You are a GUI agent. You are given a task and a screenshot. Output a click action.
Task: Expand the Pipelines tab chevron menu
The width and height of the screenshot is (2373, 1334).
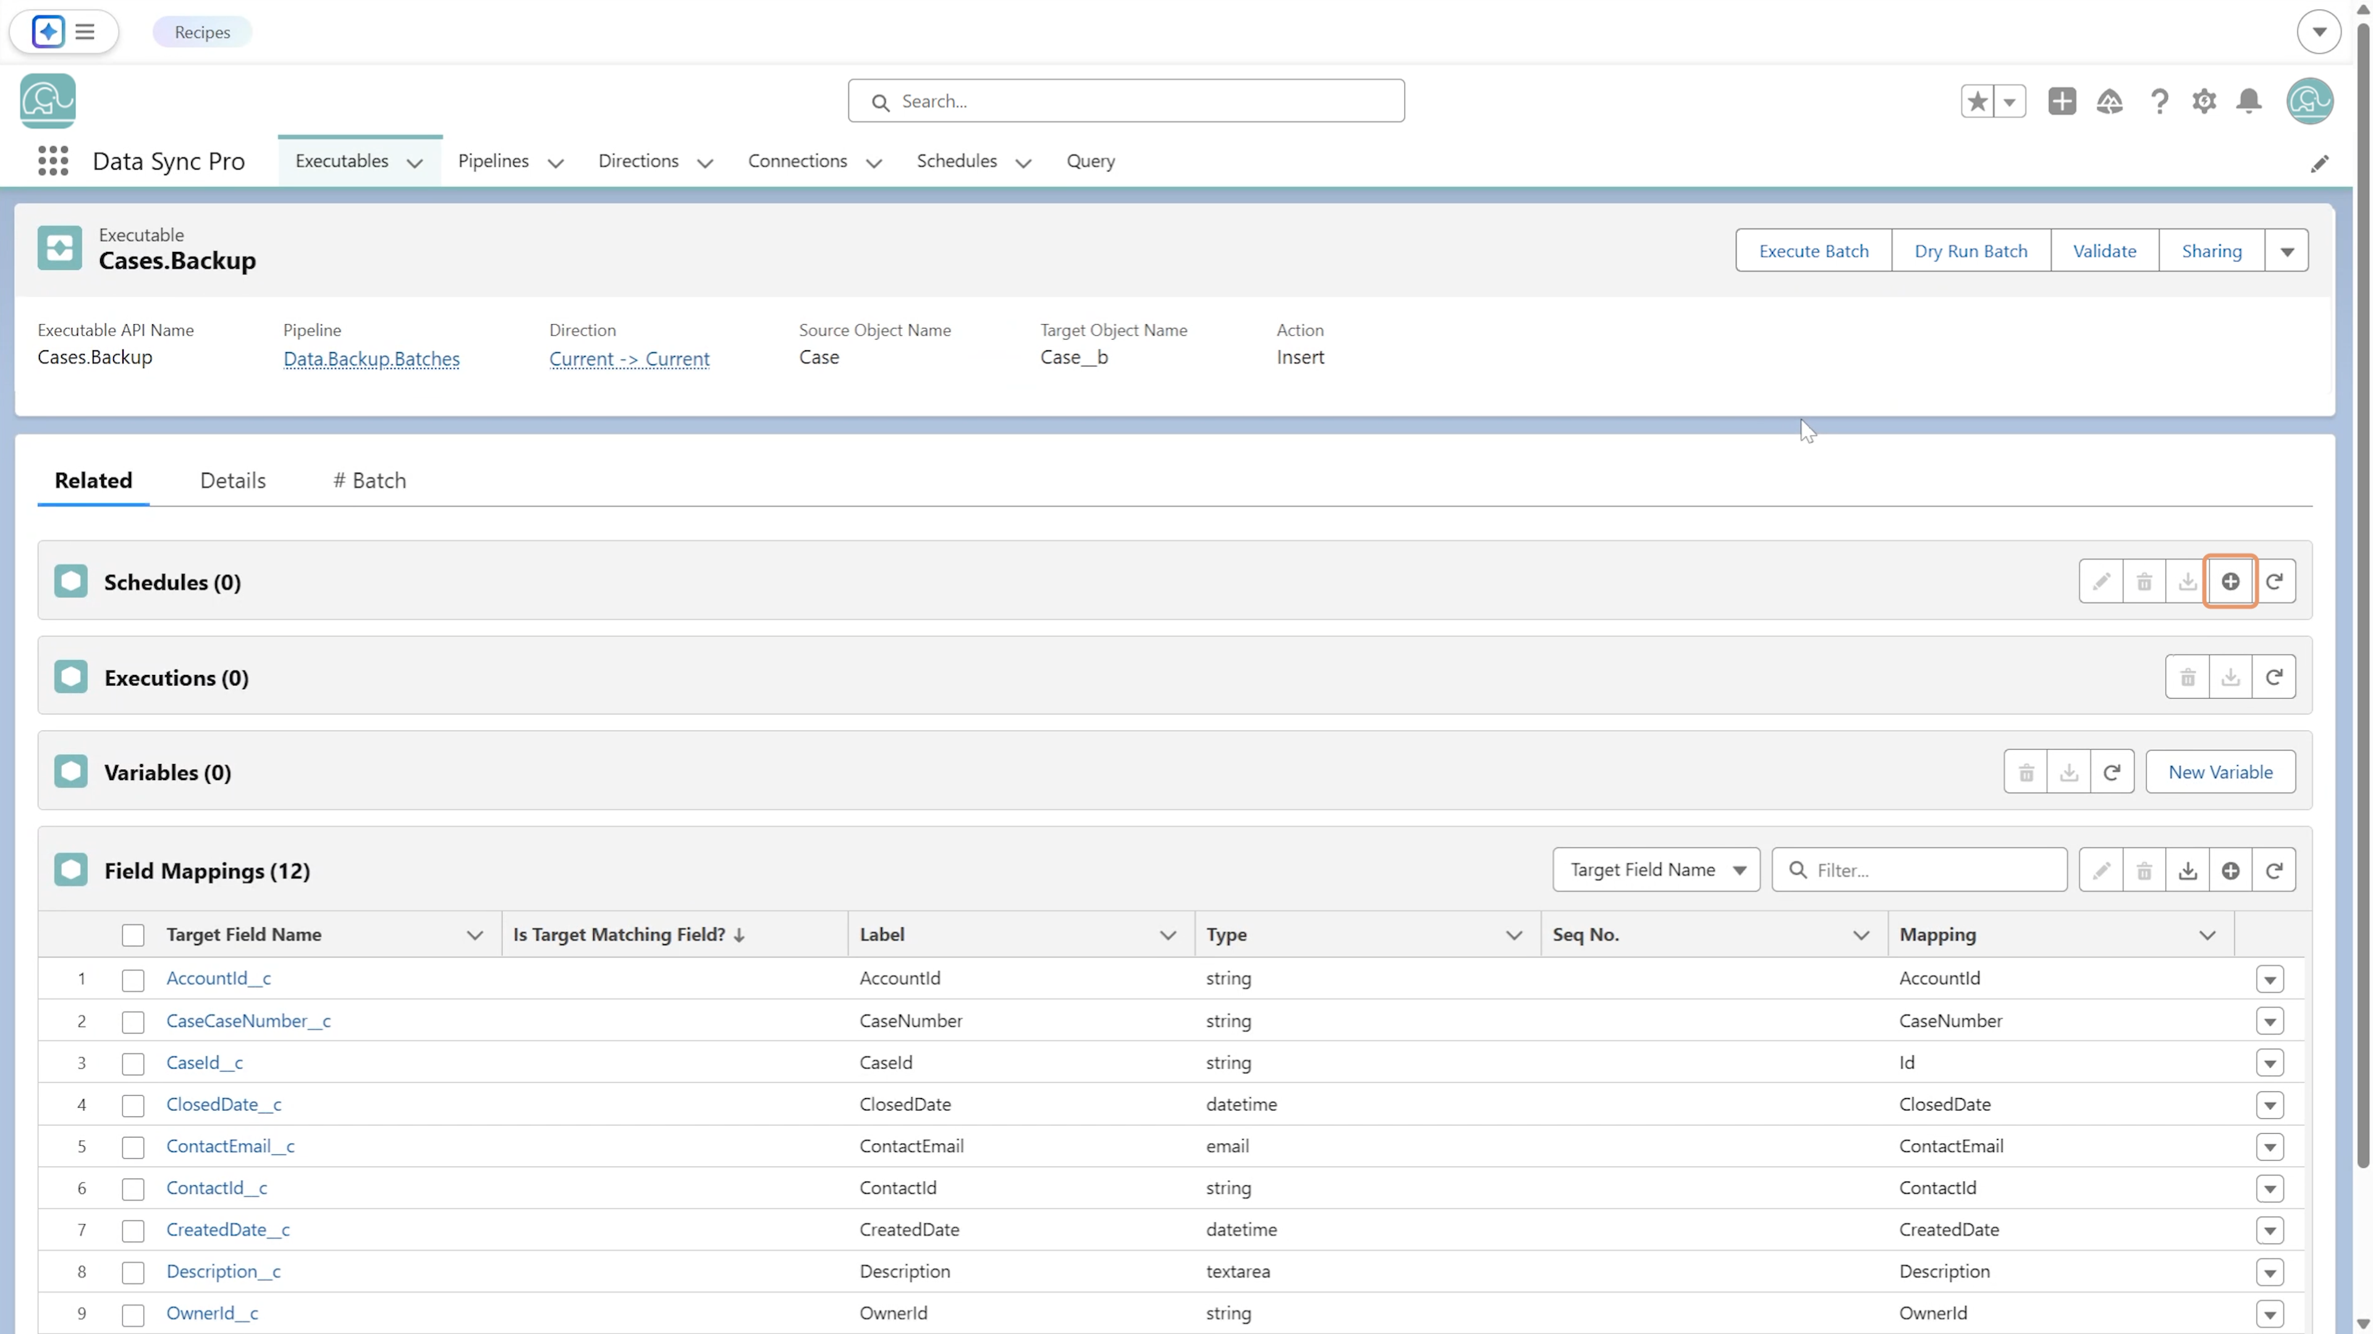556,163
